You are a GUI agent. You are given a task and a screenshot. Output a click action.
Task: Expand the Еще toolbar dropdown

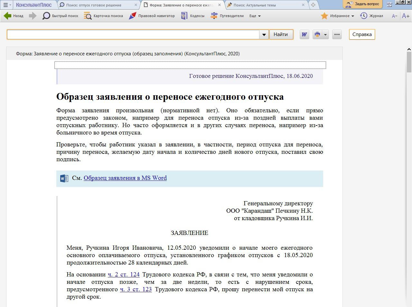tap(255, 16)
